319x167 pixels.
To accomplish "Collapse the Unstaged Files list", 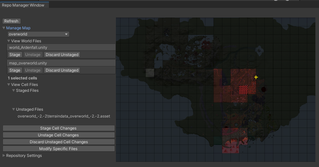I will tap(14, 109).
